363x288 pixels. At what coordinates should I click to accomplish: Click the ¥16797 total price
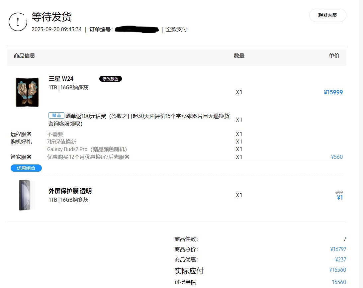[338, 249]
